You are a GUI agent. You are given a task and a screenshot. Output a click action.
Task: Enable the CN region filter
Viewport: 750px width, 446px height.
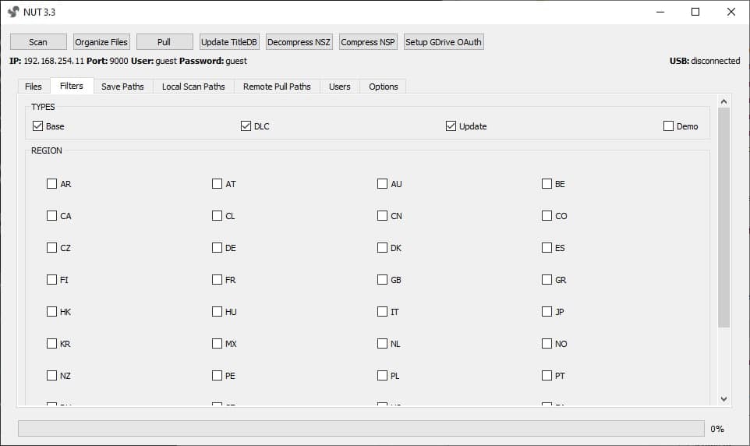[x=382, y=216]
